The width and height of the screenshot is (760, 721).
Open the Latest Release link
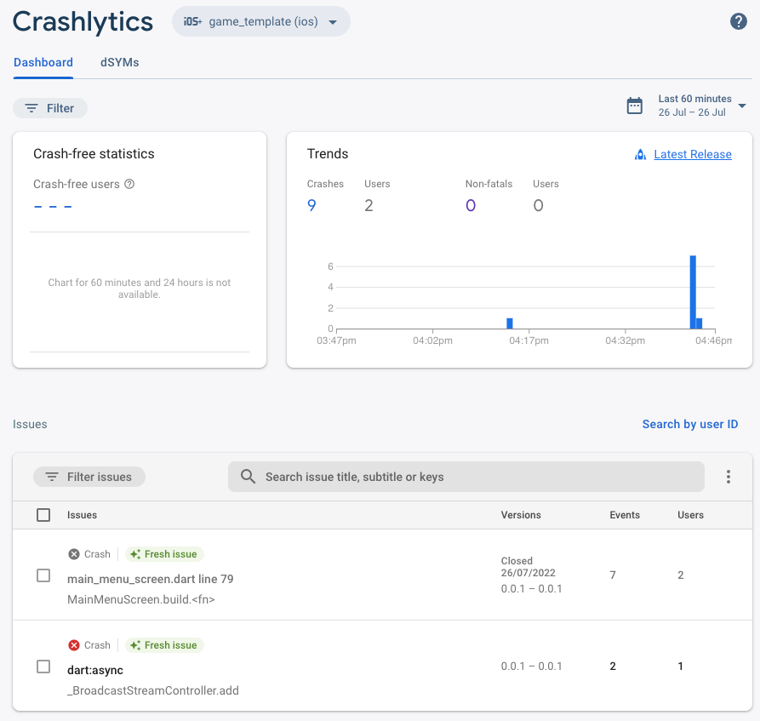693,154
